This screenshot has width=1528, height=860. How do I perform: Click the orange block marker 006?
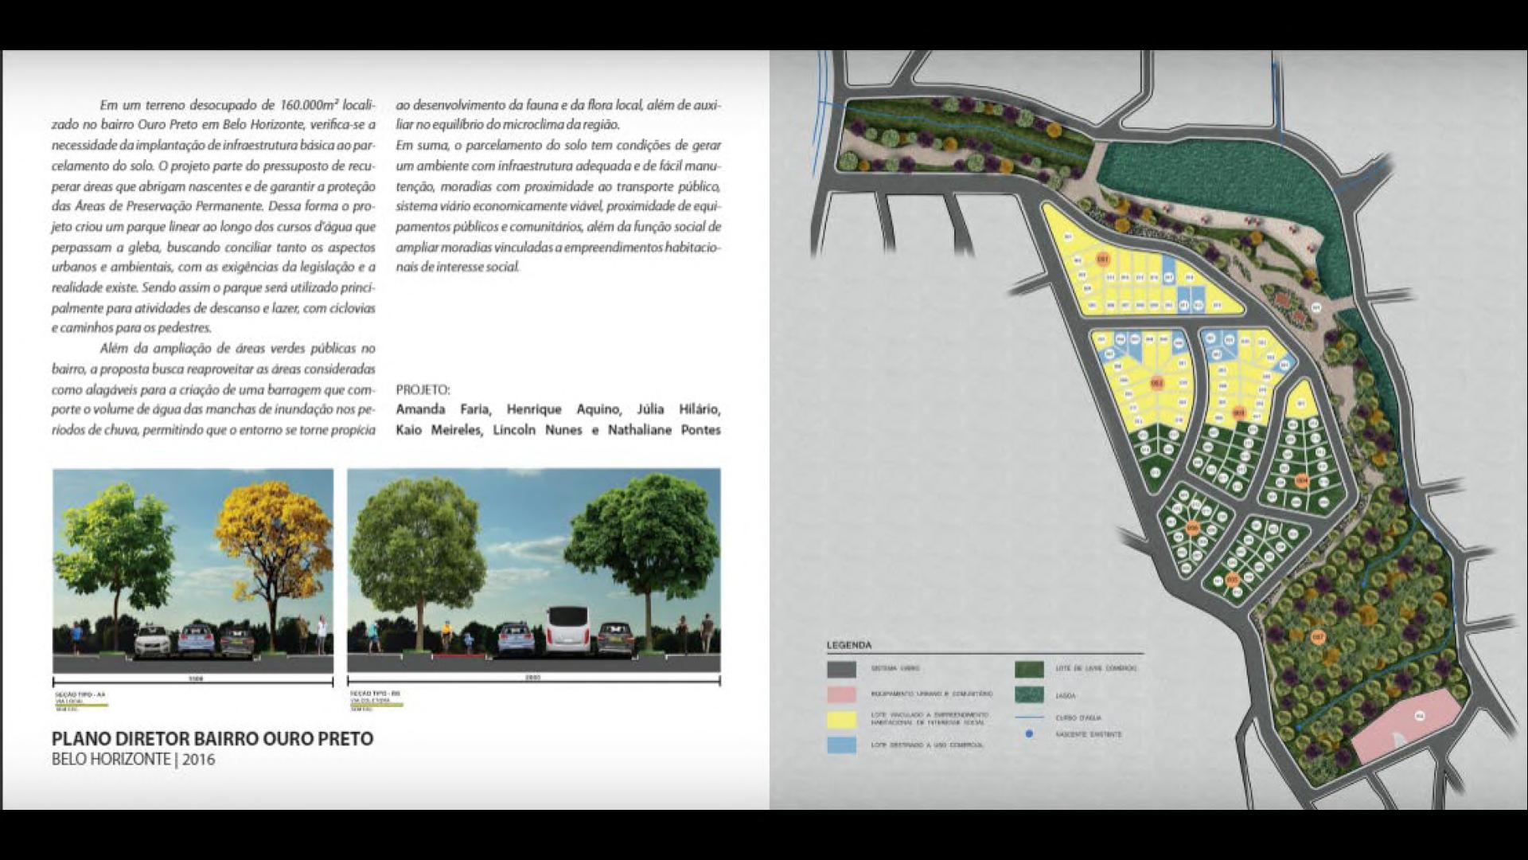point(1192,528)
